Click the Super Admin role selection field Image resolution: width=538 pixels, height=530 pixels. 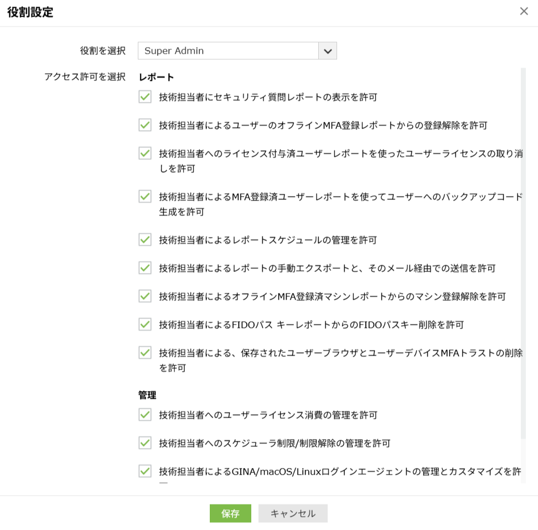pyautogui.click(x=228, y=51)
